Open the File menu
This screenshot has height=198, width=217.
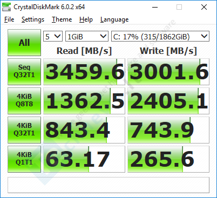click(9, 19)
